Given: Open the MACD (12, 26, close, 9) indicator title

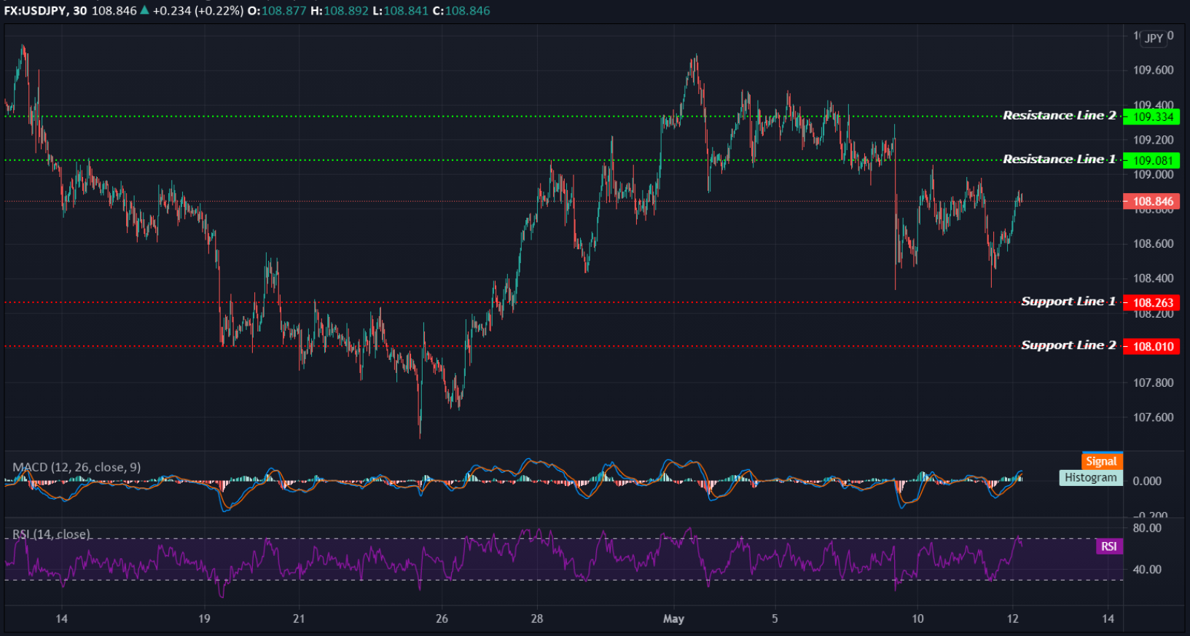Looking at the screenshot, I should coord(77,467).
